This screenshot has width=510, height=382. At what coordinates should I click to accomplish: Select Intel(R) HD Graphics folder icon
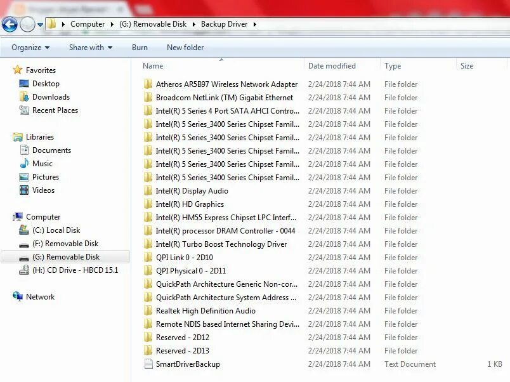click(x=148, y=204)
